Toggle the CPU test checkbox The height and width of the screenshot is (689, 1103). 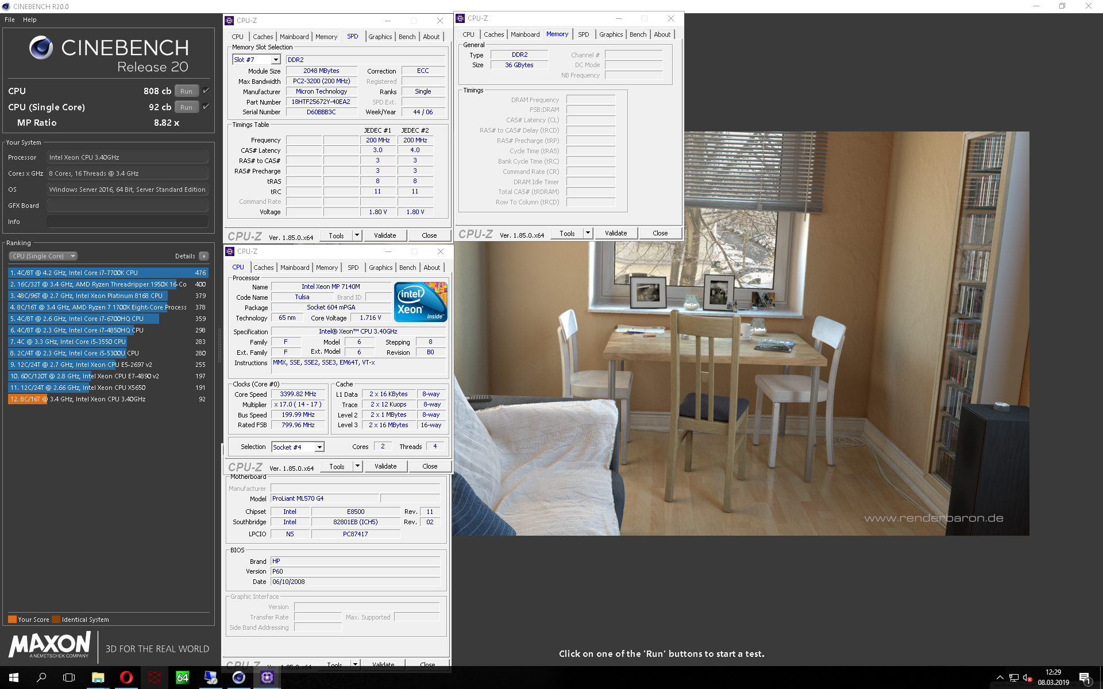pyautogui.click(x=206, y=91)
